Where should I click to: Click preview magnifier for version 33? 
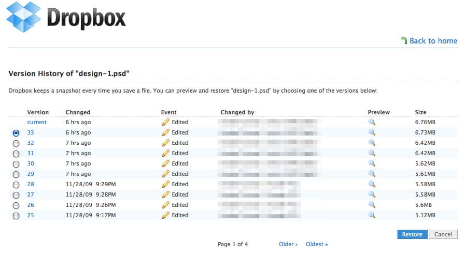(x=371, y=133)
